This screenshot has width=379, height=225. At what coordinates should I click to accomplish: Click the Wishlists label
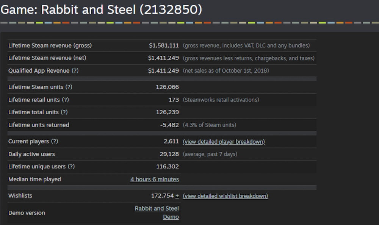click(x=20, y=196)
